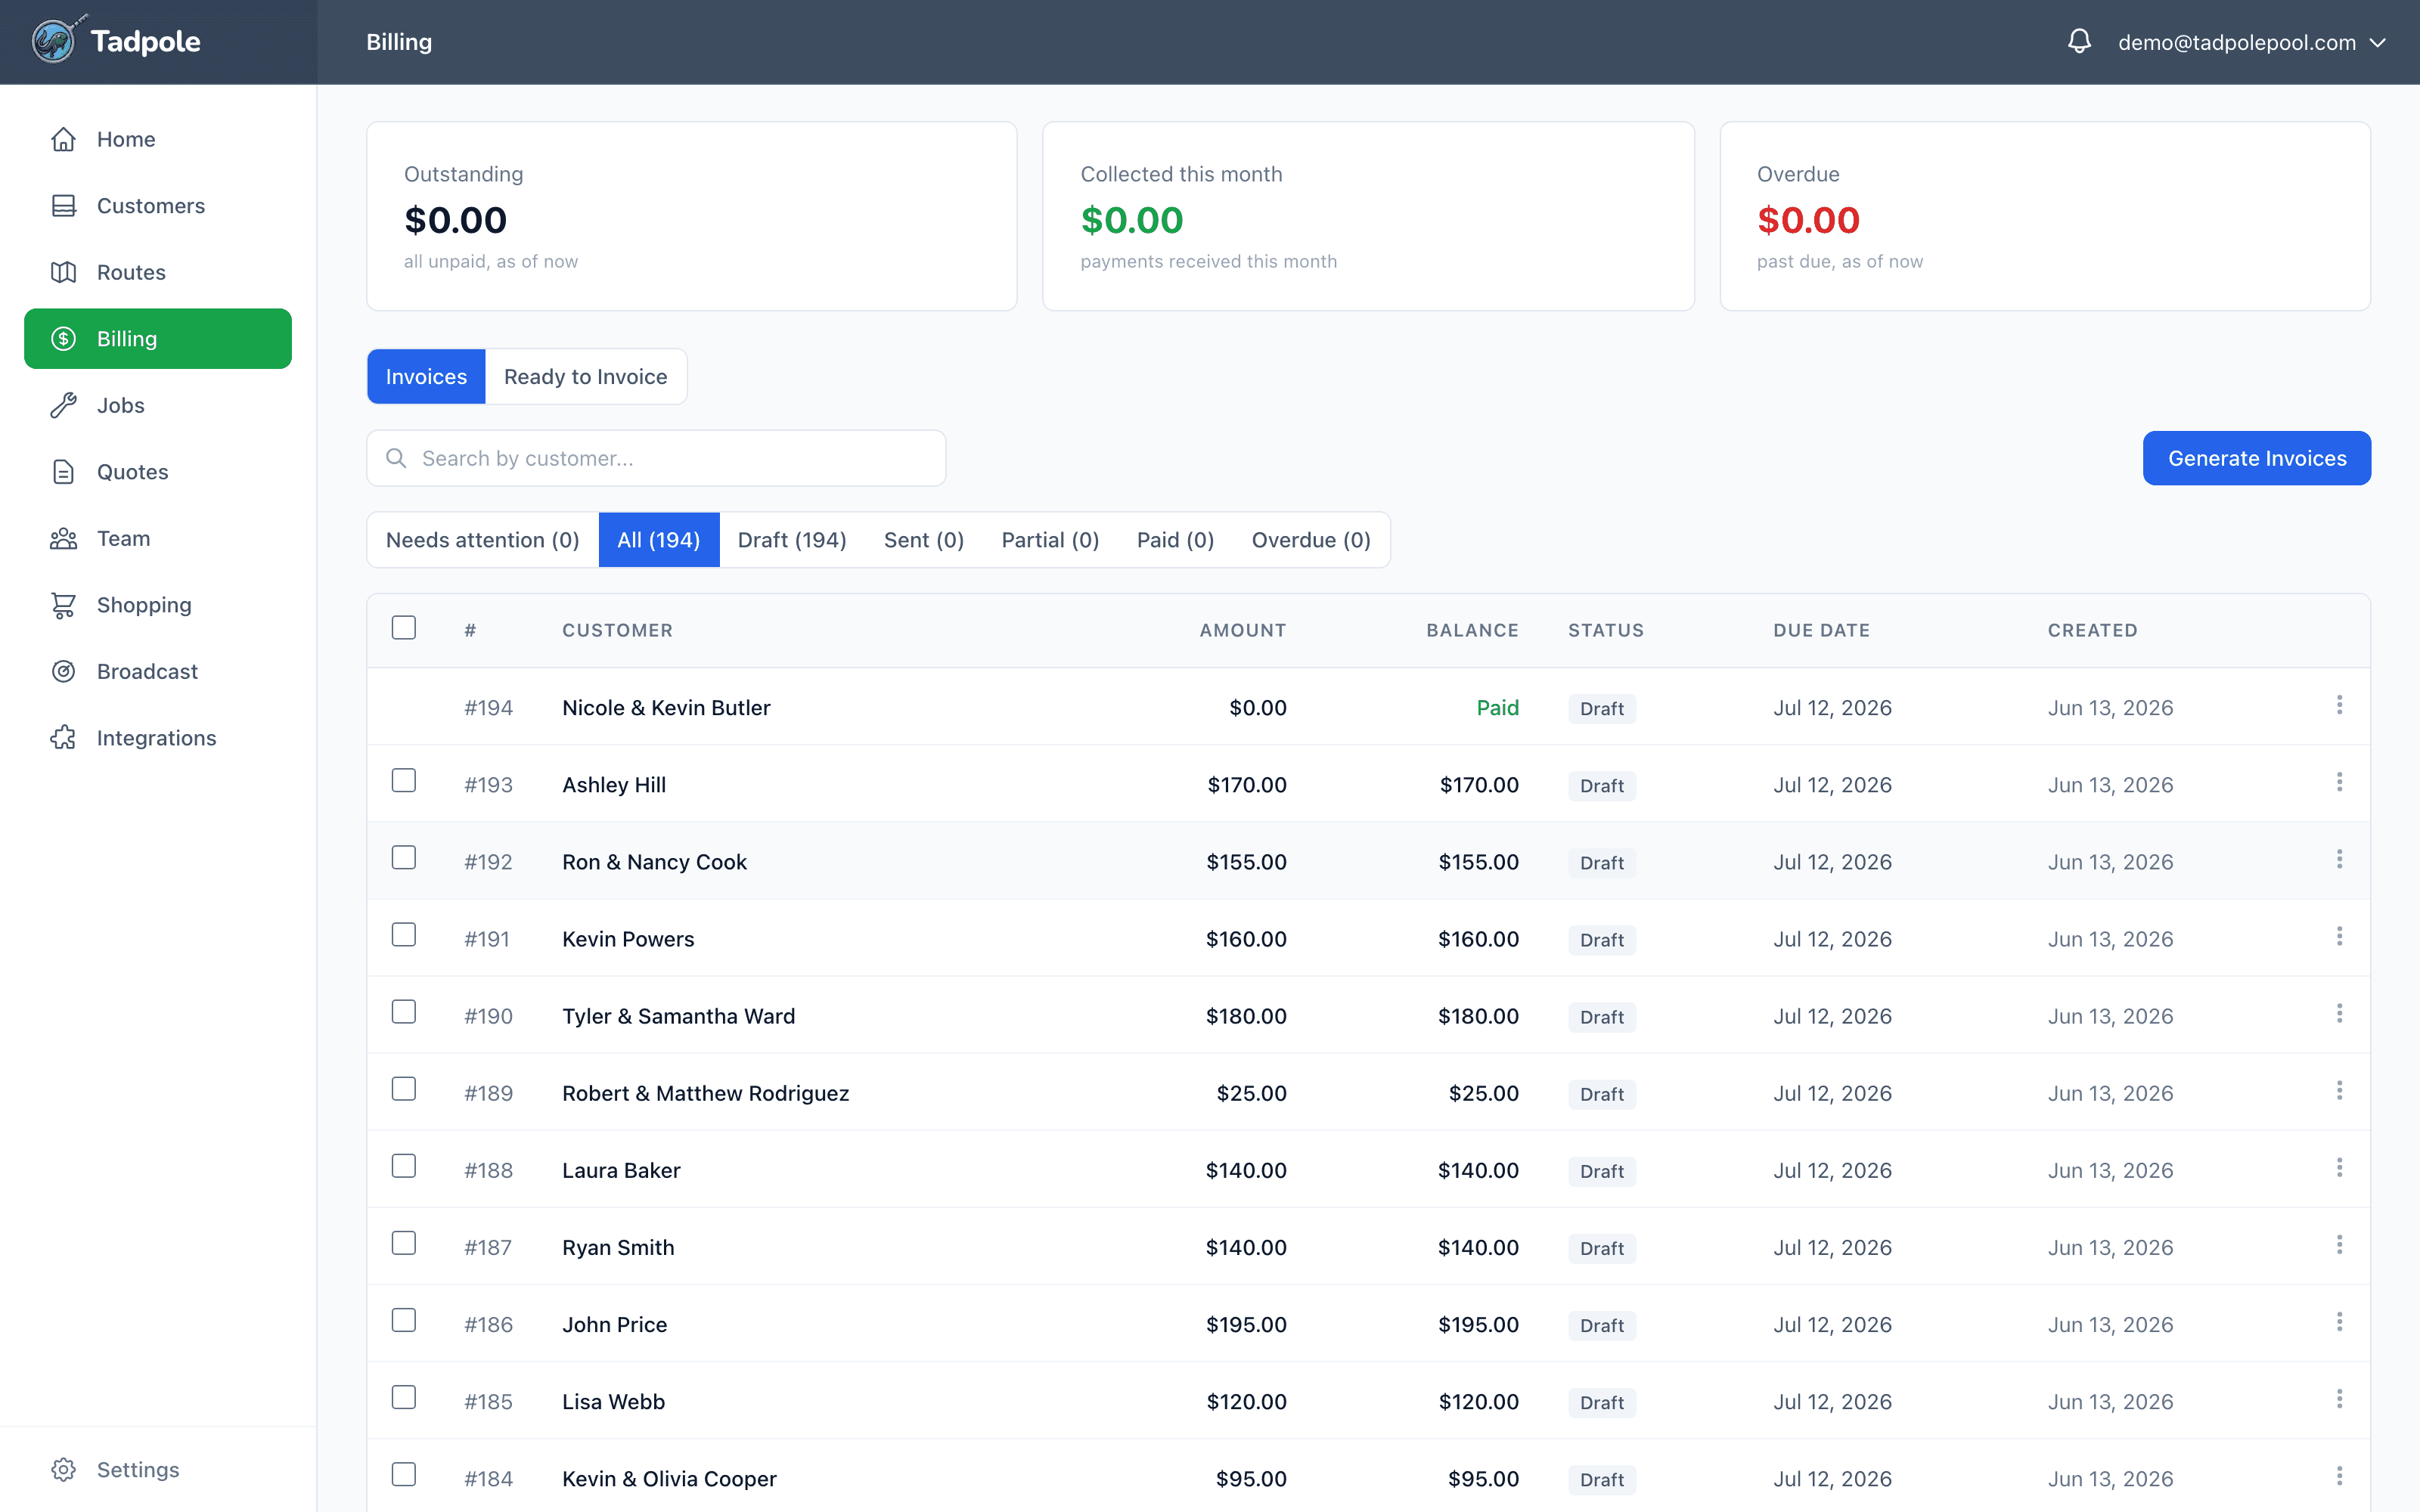Click the Tadpole logo icon

point(54,41)
